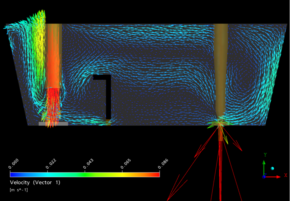The image size is (290, 201).
Task: Click the 0.043 legend tick label
Action: point(88,164)
